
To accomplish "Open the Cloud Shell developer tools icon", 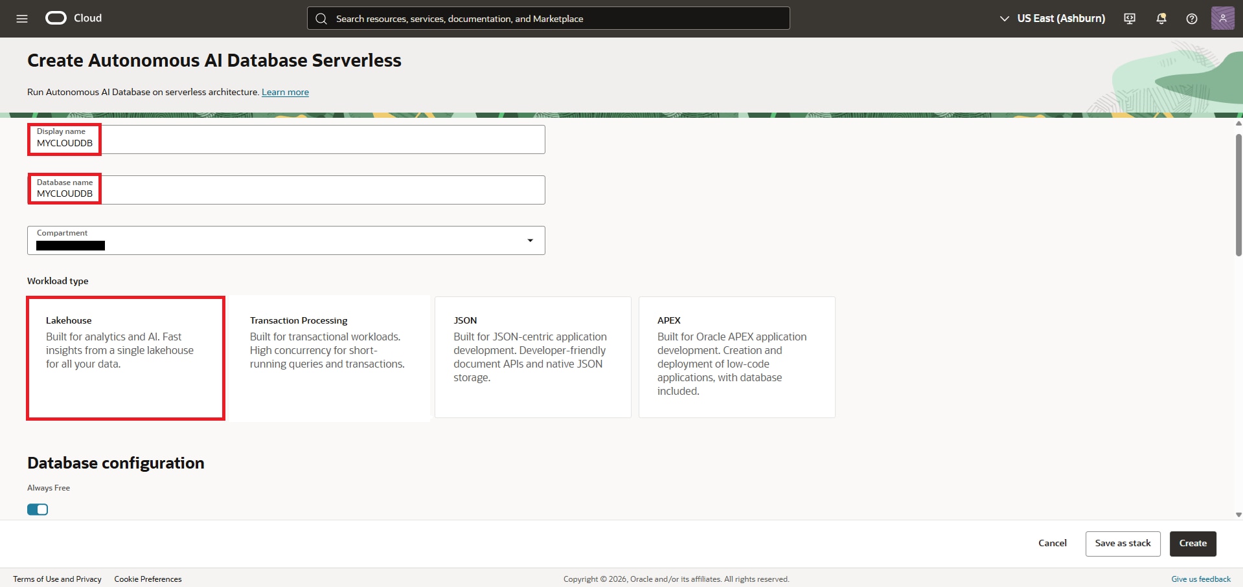I will (1130, 19).
